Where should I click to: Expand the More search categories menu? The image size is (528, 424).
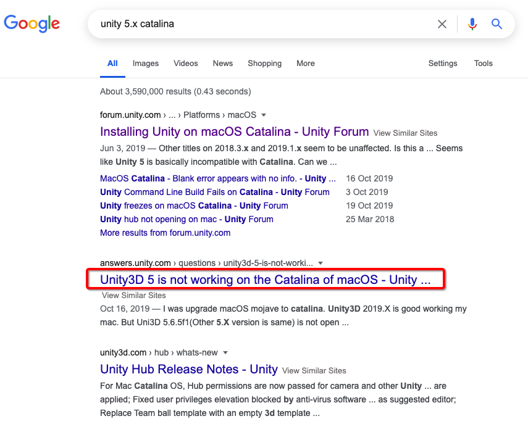point(305,64)
